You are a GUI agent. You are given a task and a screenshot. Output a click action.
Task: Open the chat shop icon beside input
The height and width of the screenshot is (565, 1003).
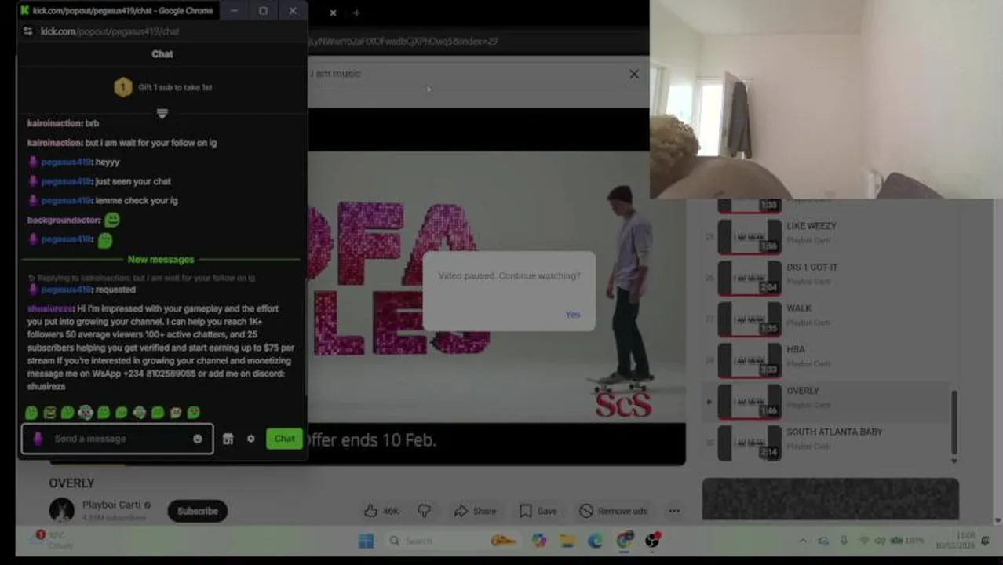[228, 439]
